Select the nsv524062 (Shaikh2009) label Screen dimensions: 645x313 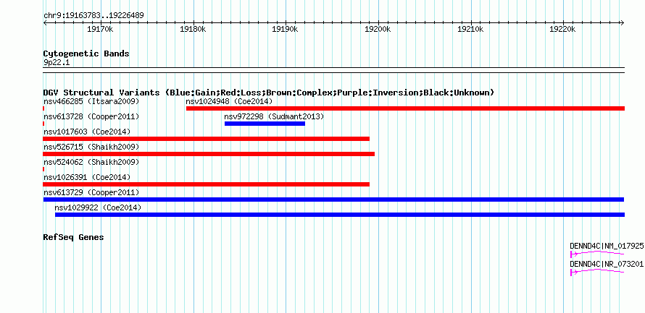91,162
